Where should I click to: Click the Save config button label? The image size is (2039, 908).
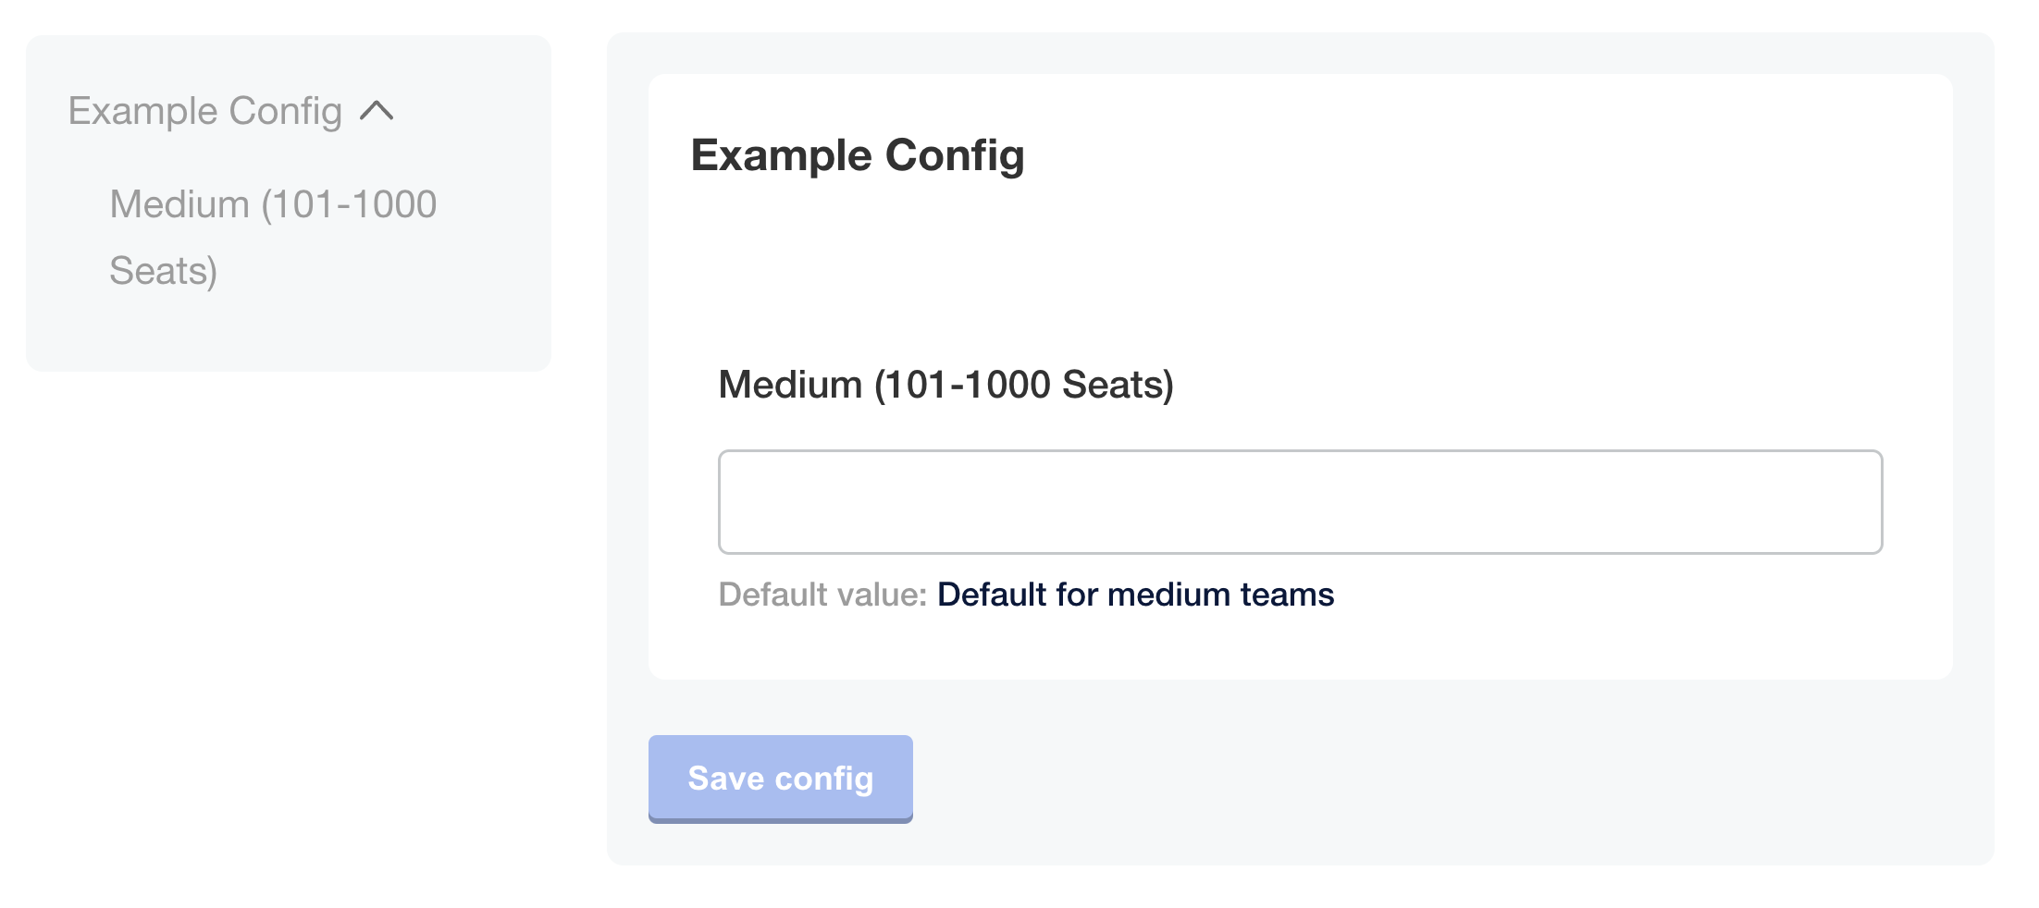coord(779,778)
